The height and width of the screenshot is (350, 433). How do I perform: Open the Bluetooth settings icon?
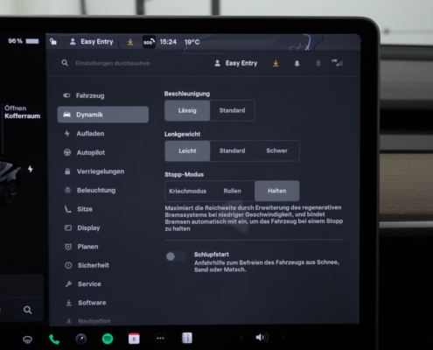(318, 63)
